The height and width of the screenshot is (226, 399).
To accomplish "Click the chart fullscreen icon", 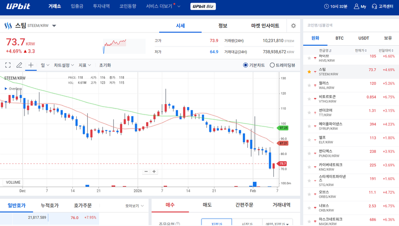I will pos(8,65).
